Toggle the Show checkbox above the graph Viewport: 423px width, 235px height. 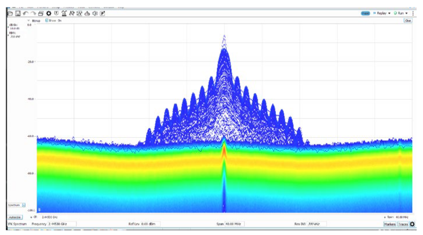(x=48, y=20)
